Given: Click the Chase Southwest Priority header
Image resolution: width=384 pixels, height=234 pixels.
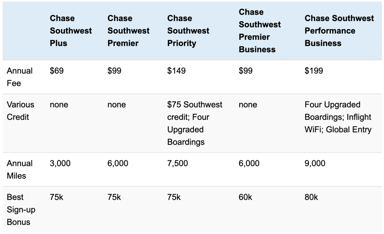Looking at the screenshot, I should coord(188,31).
